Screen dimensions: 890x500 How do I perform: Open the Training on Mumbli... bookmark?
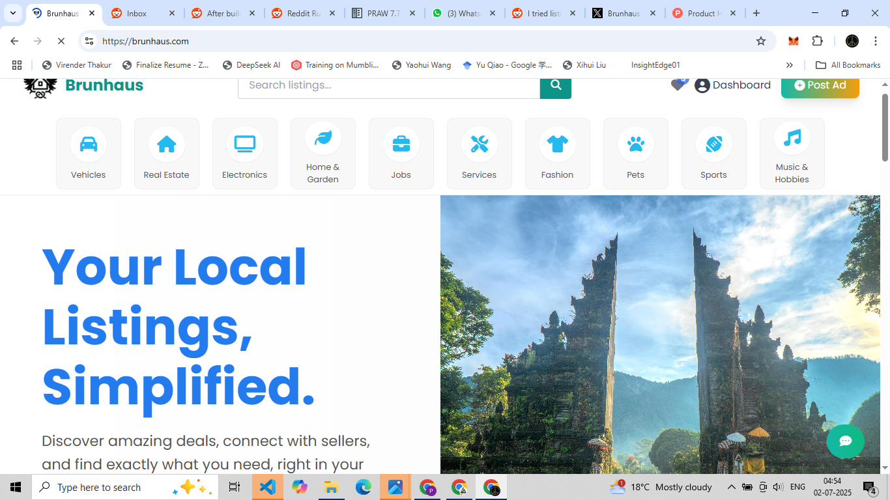click(335, 65)
